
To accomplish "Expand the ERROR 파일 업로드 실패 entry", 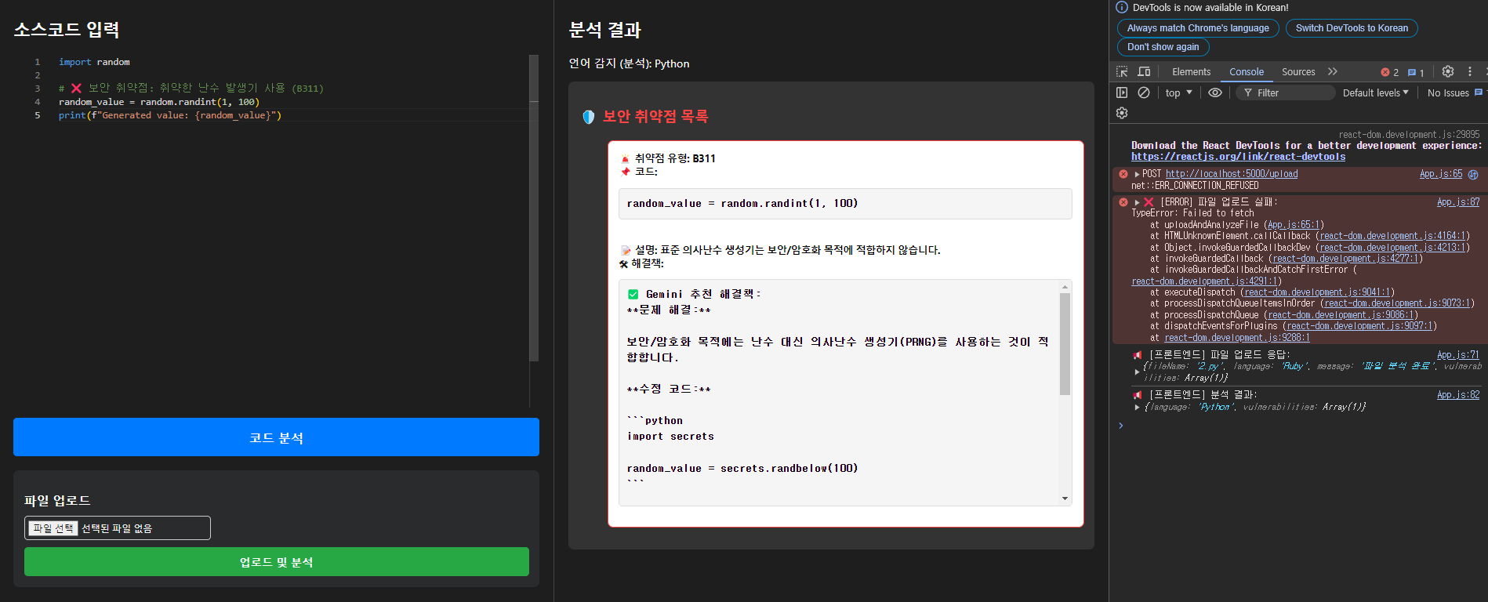I will [x=1137, y=202].
